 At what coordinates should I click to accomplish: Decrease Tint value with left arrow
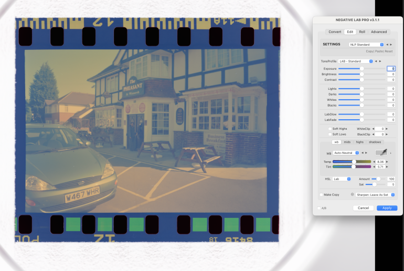tap(374, 167)
